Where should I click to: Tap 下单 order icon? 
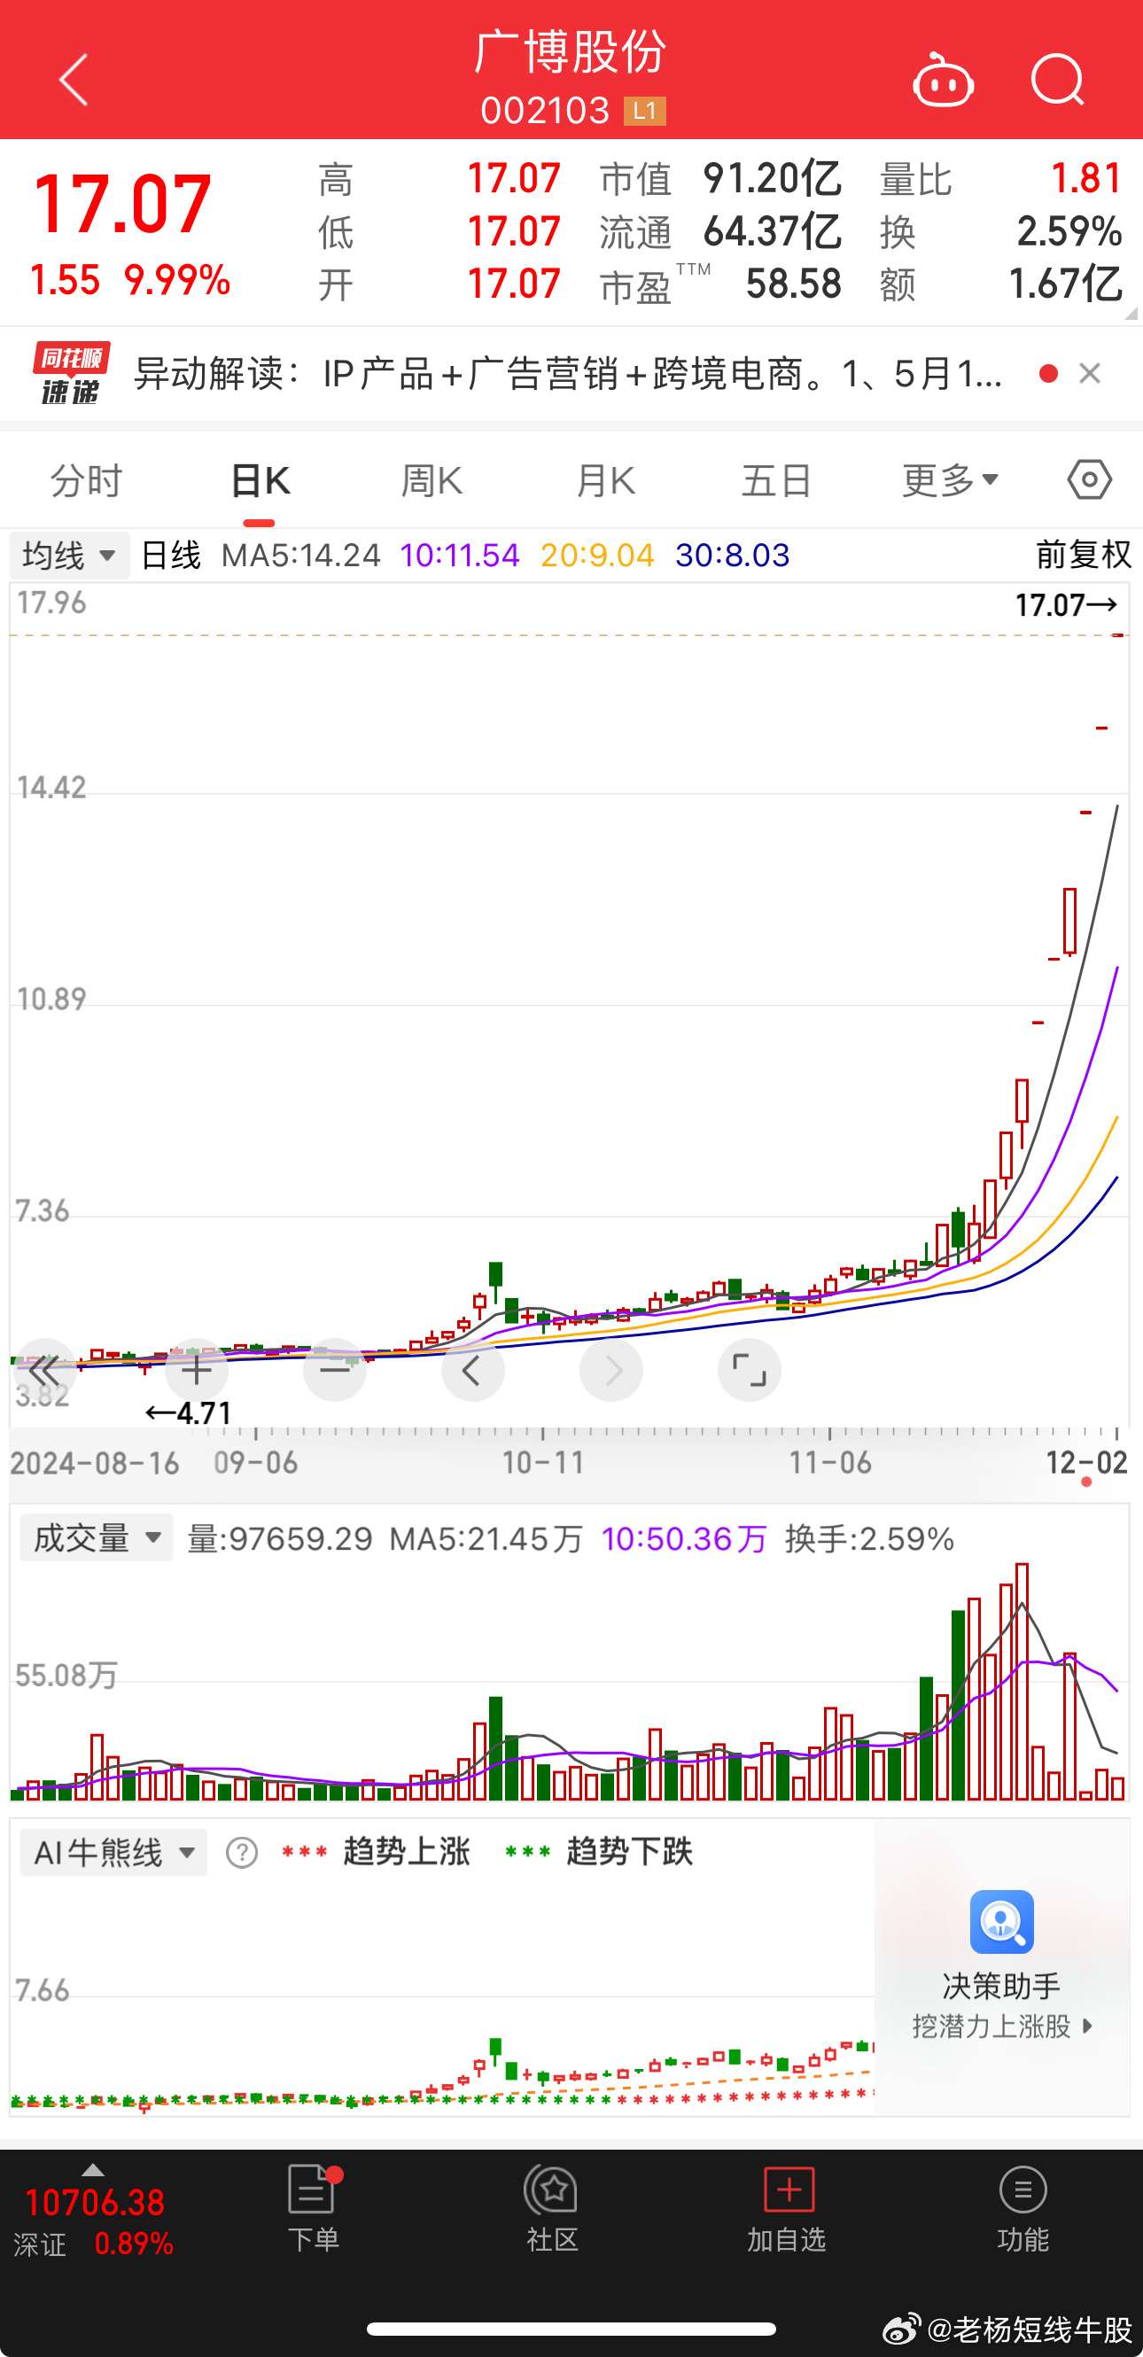pyautogui.click(x=313, y=2209)
